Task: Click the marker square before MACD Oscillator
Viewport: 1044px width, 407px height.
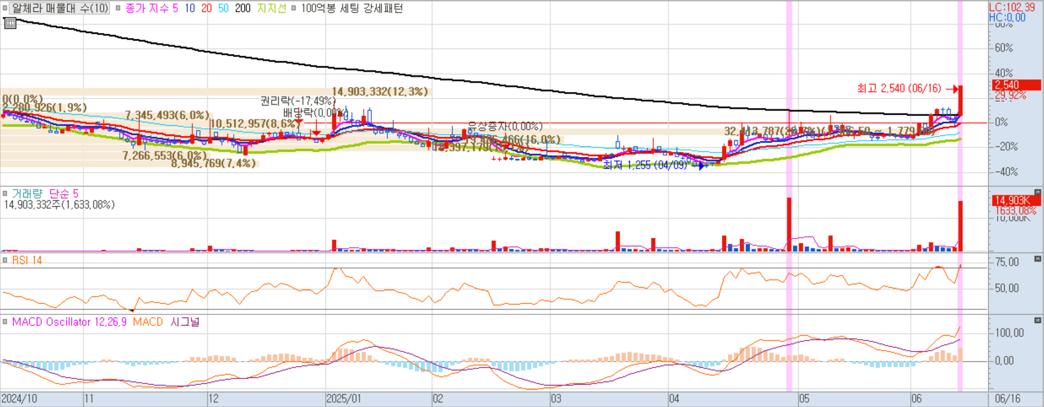Action: pos(5,322)
